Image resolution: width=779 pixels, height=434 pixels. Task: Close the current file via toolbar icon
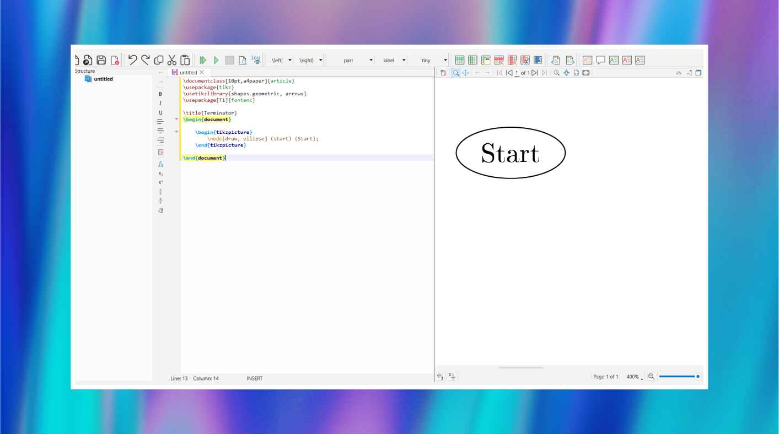(115, 60)
